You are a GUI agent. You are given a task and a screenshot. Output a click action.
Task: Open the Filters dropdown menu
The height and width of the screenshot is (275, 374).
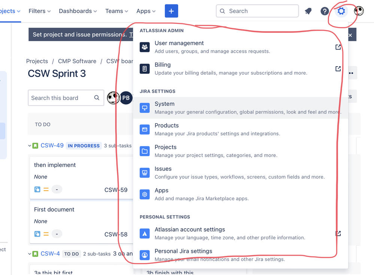pos(39,11)
